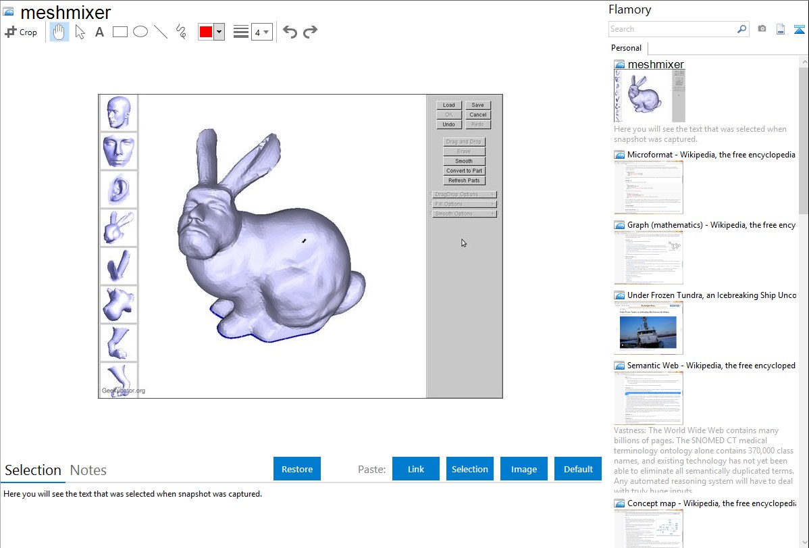Select the Microformat snapshot thumbnail

pos(648,187)
